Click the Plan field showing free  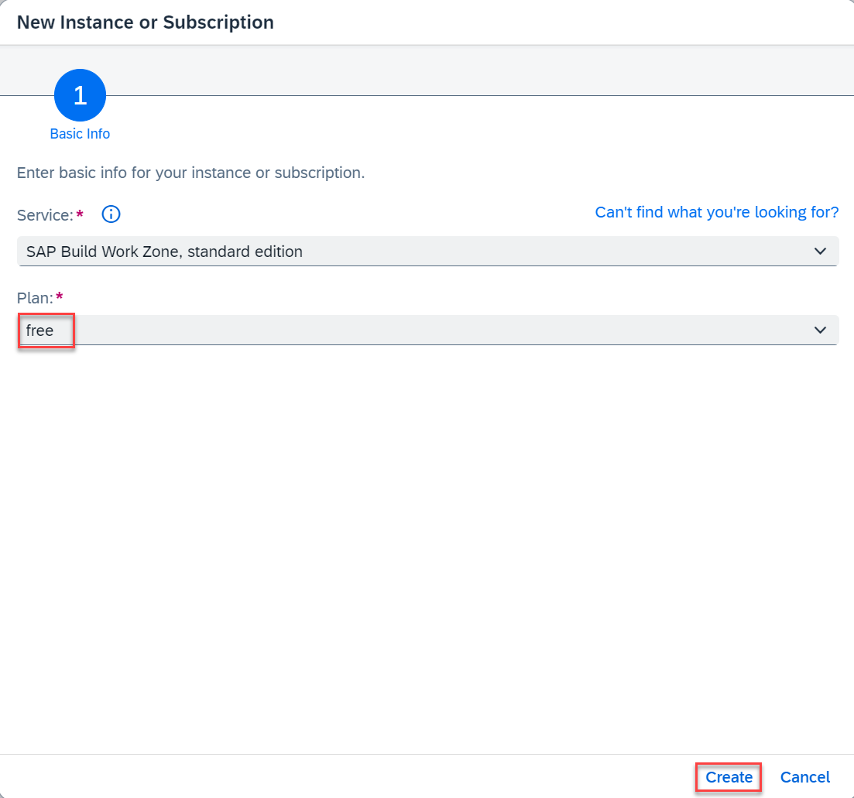(x=427, y=330)
